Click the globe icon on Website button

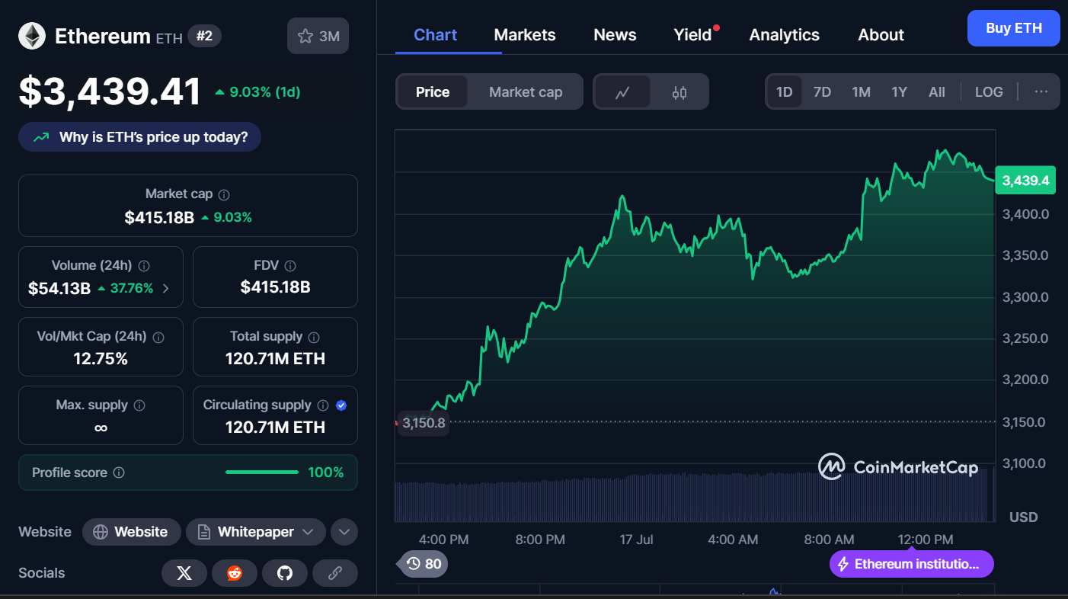pos(100,532)
